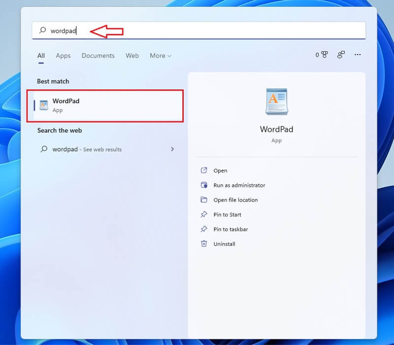This screenshot has height=345, width=394.
Task: Click the trash icon next to Uninstall
Action: click(x=205, y=244)
